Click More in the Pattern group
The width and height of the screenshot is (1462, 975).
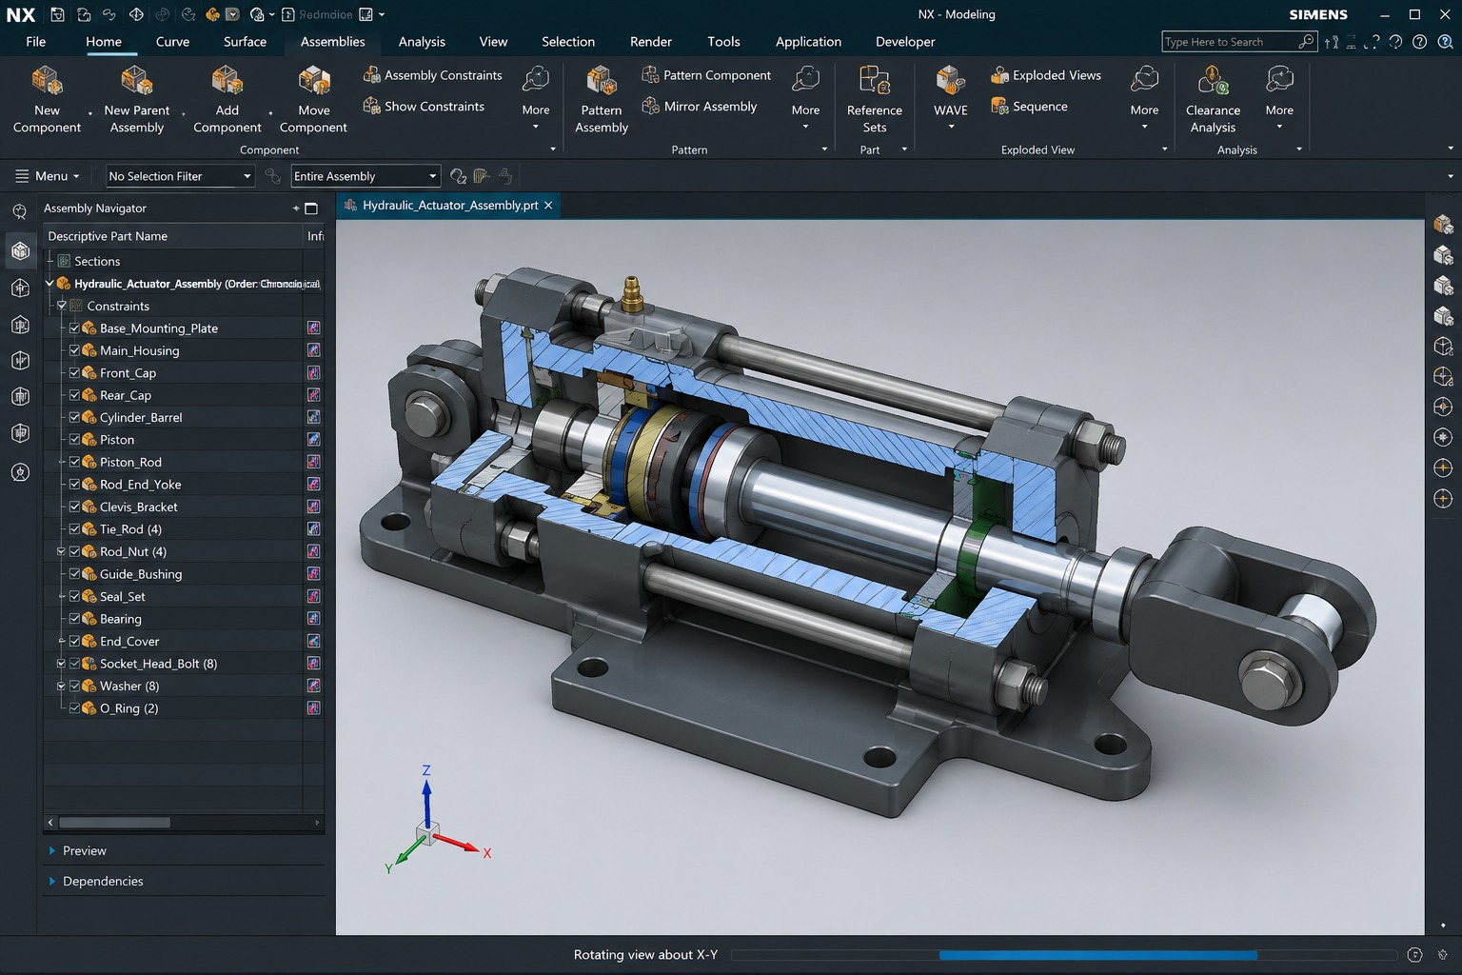805,96
